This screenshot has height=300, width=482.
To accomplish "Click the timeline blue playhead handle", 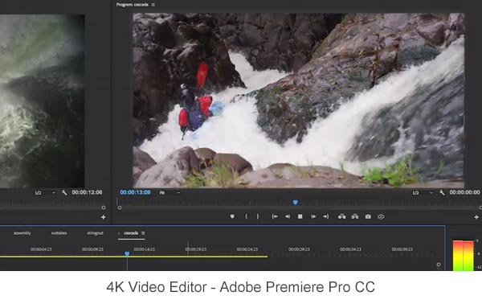I will 127,253.
